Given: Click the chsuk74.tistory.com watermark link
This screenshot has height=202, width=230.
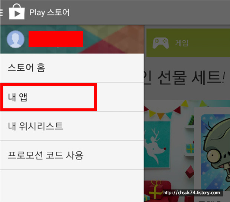Looking at the screenshot, I should (192, 193).
